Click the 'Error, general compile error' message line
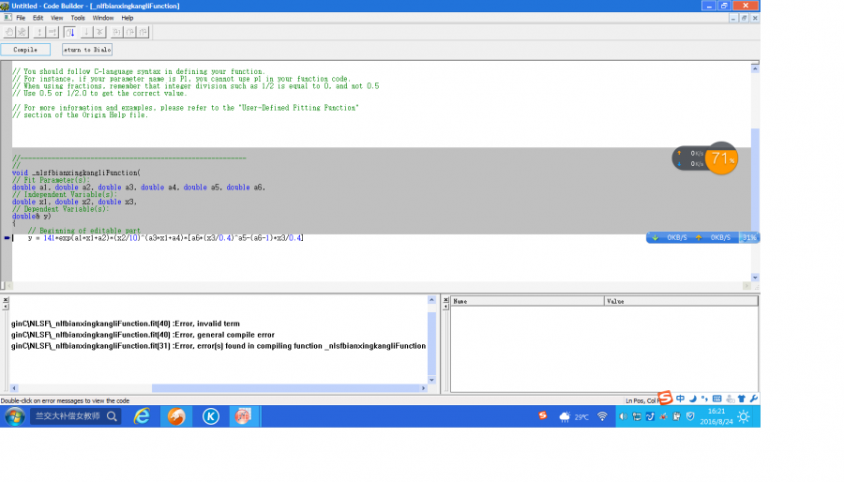The width and height of the screenshot is (844, 482). pos(143,335)
